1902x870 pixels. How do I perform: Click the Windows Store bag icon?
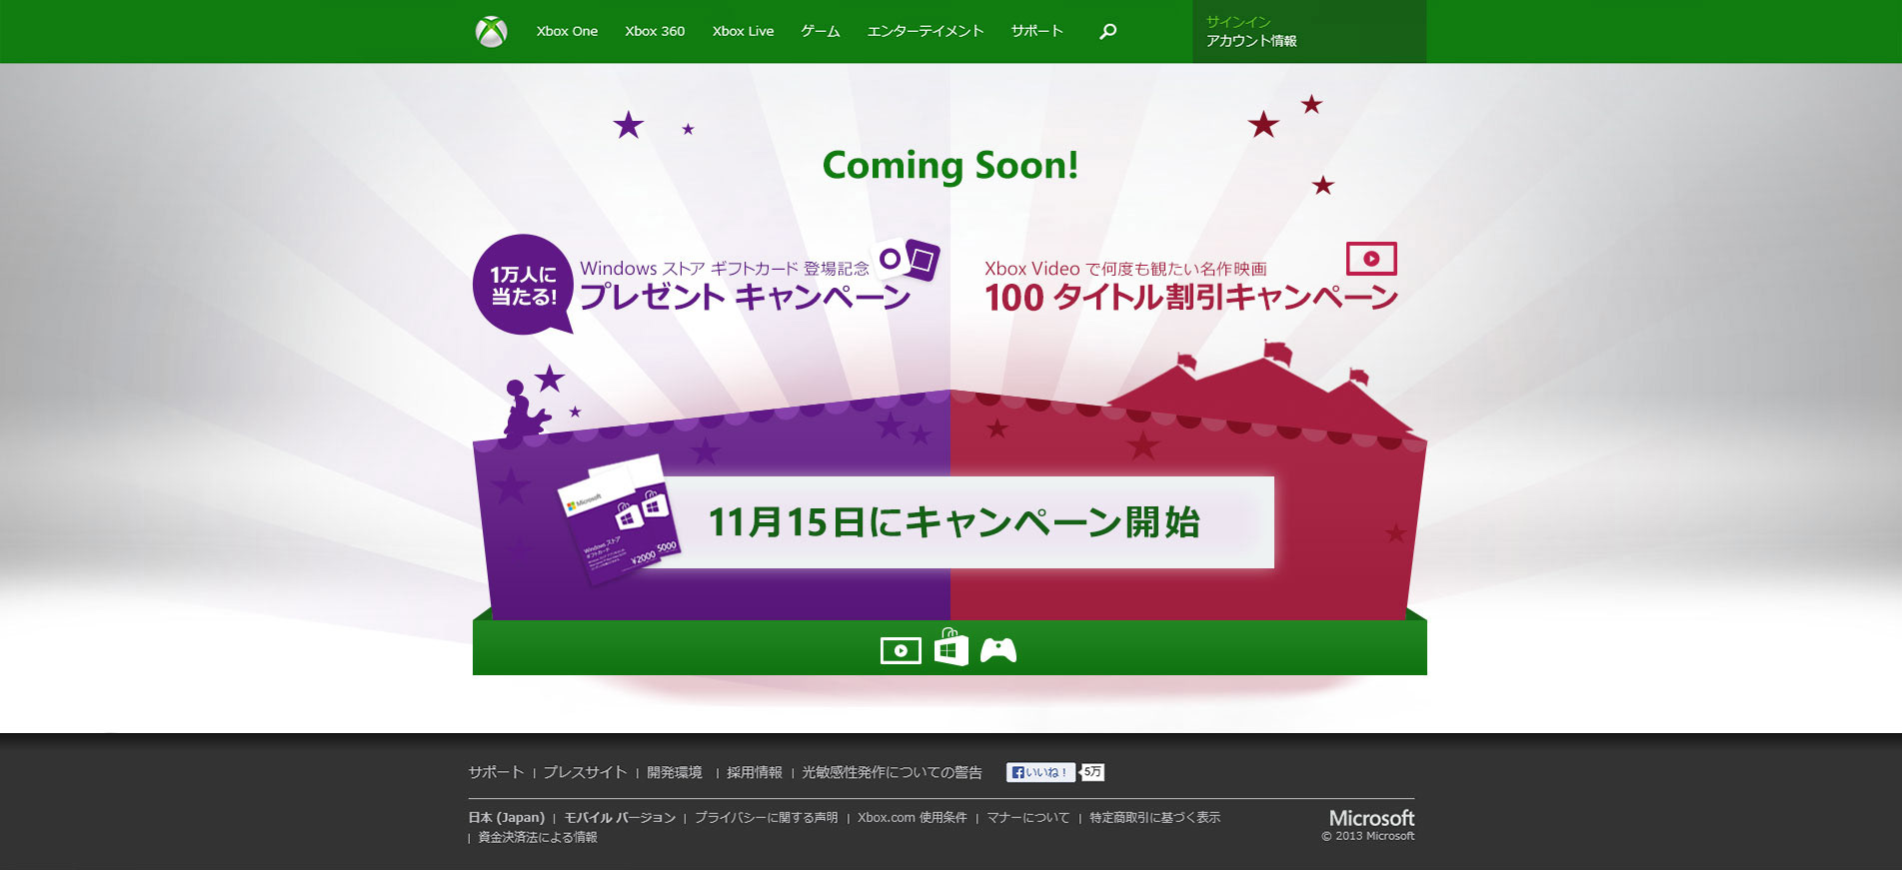click(951, 647)
